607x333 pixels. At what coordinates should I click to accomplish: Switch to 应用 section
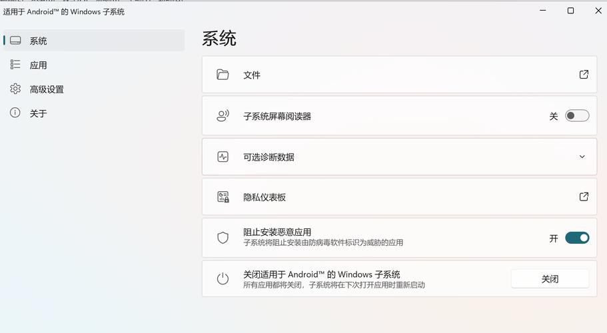[x=94, y=65]
